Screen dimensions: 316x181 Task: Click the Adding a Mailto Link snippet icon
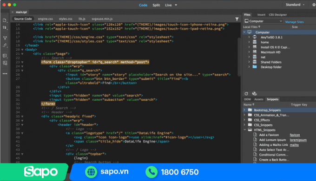coord(255,144)
